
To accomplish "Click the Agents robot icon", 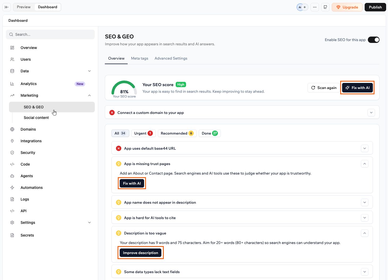I will point(12,176).
